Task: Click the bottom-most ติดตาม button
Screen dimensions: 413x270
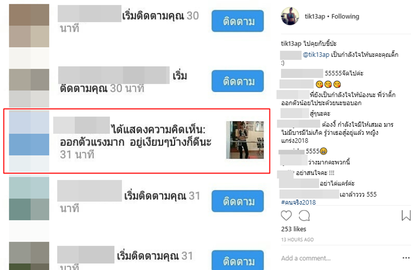Action: 237,260
